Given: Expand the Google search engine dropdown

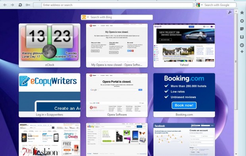Looking at the screenshot, I should click(202, 5).
